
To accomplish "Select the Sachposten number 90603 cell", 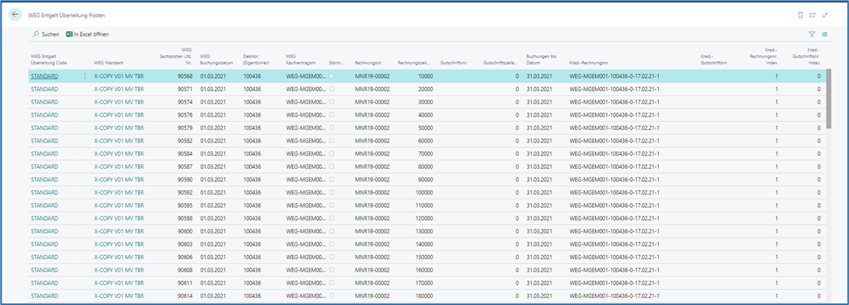I will coord(185,244).
